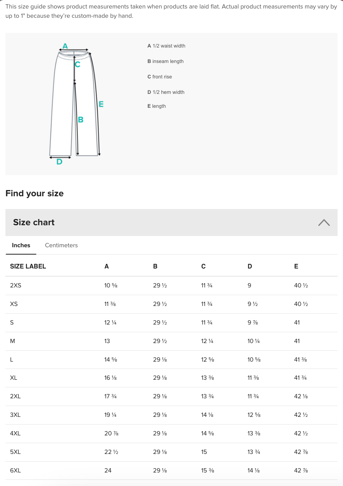Click the "inseam length" legend entry
This screenshot has width=343, height=486.
pos(165,61)
